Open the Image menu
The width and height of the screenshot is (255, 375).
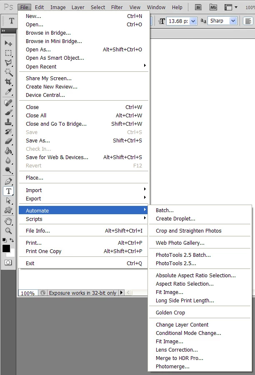coord(58,8)
